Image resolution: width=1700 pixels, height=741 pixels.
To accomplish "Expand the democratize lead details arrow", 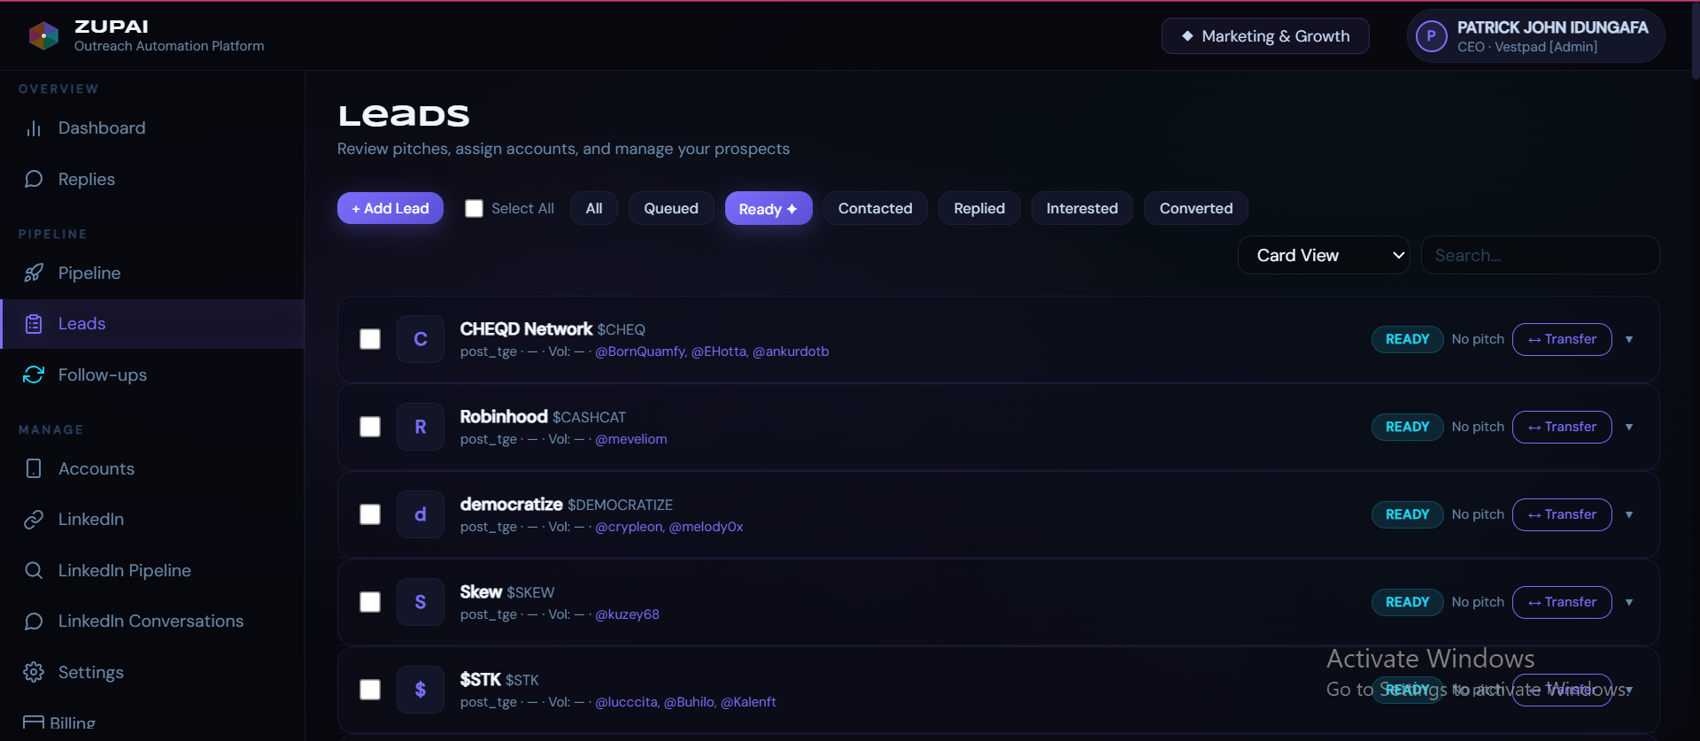I will pyautogui.click(x=1629, y=514).
